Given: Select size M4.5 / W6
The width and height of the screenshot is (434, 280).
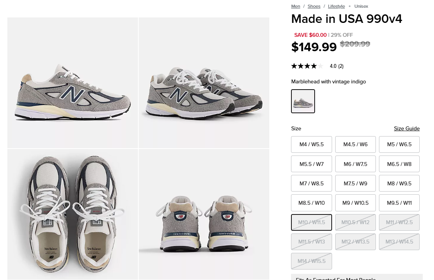Looking at the screenshot, I should tap(355, 144).
